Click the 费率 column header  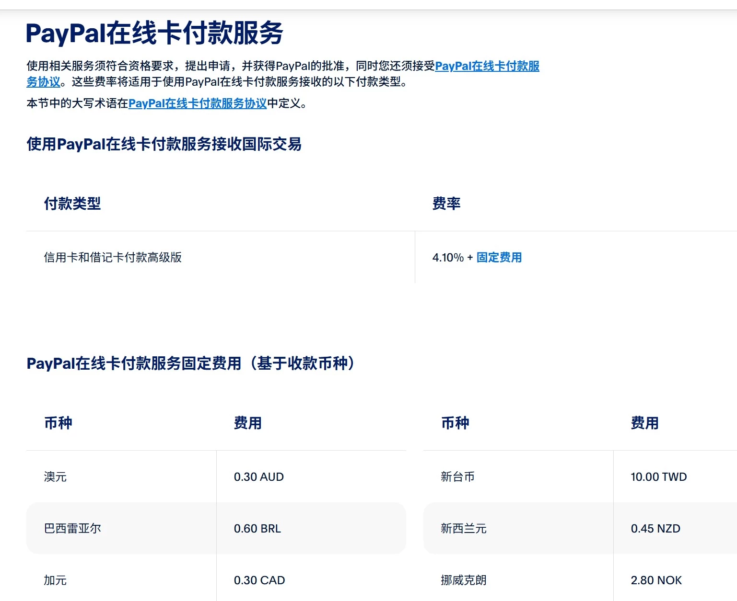(446, 204)
